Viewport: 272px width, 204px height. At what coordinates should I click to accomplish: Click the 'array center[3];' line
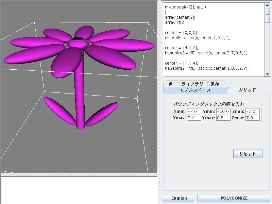[x=180, y=17]
